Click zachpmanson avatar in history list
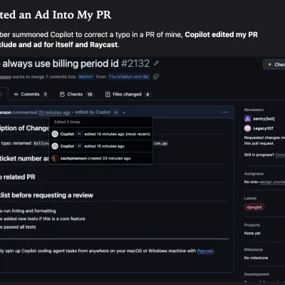This screenshot has height=285, width=285. point(55,158)
